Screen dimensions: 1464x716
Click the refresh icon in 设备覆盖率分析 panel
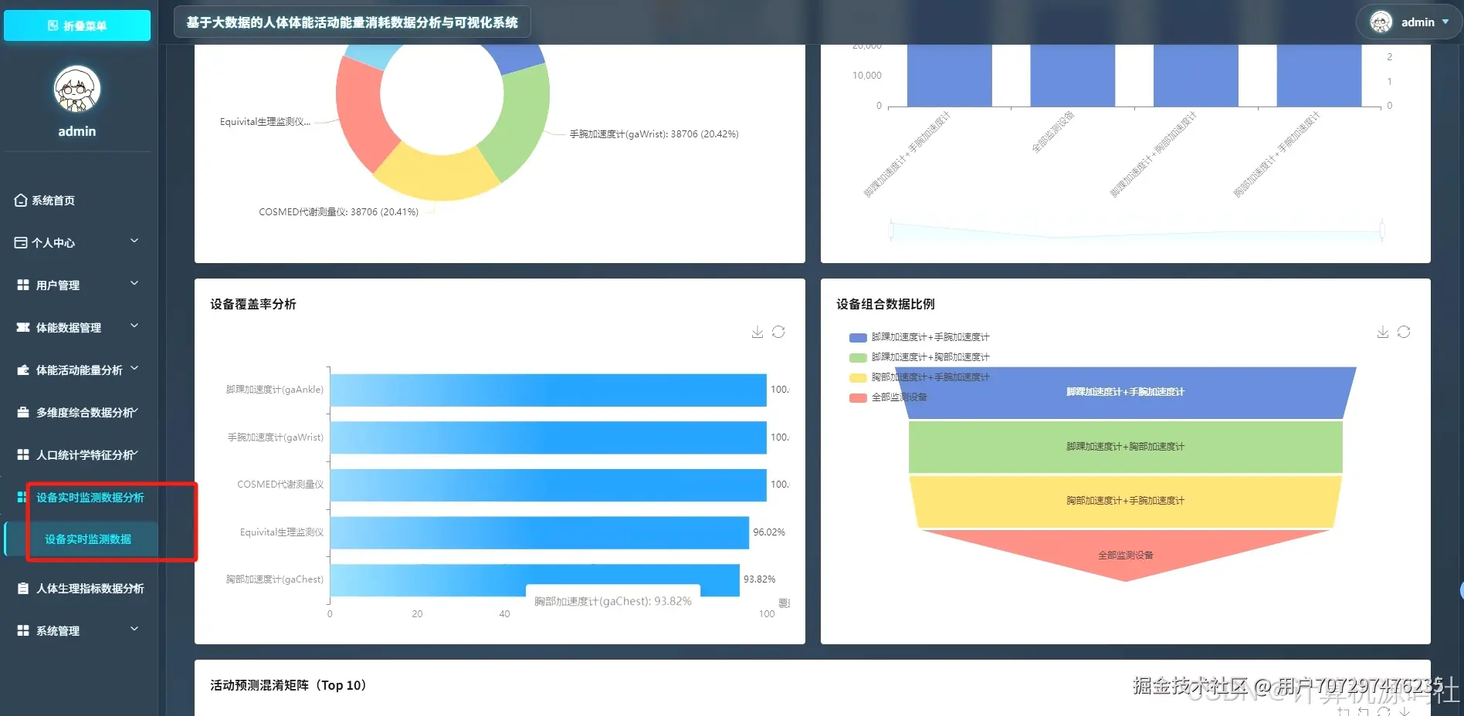tap(778, 332)
